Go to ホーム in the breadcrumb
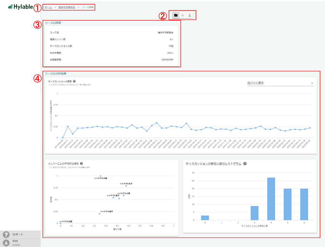 click(x=48, y=7)
